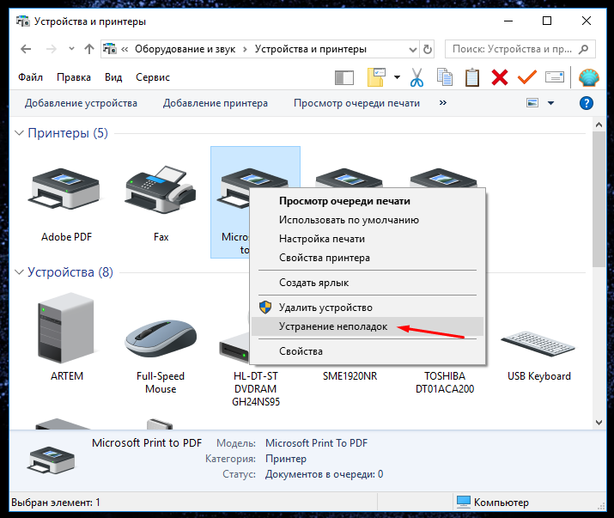Click the preview pane toolbar icon

point(344,77)
